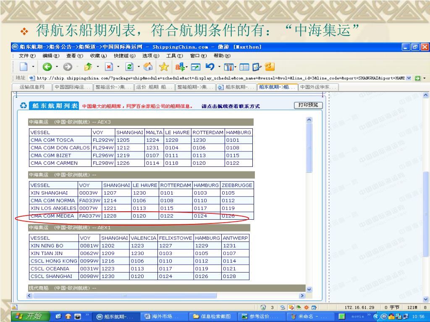Click the inner list scroll-up arrow
The image size is (430, 322).
click(x=309, y=120)
